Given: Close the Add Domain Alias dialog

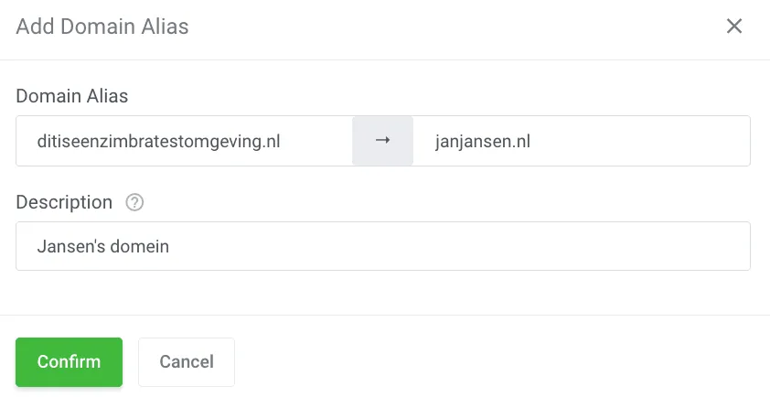Looking at the screenshot, I should pyautogui.click(x=733, y=27).
